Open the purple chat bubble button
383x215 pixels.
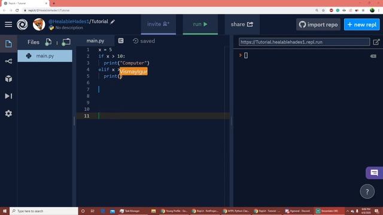click(374, 173)
